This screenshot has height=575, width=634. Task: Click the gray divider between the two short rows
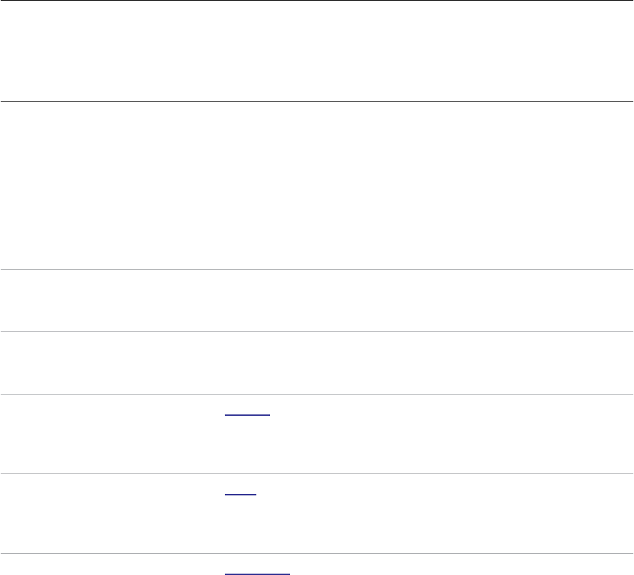pyautogui.click(x=317, y=331)
